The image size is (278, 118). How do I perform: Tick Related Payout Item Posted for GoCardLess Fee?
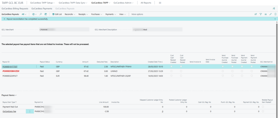pos(263,111)
